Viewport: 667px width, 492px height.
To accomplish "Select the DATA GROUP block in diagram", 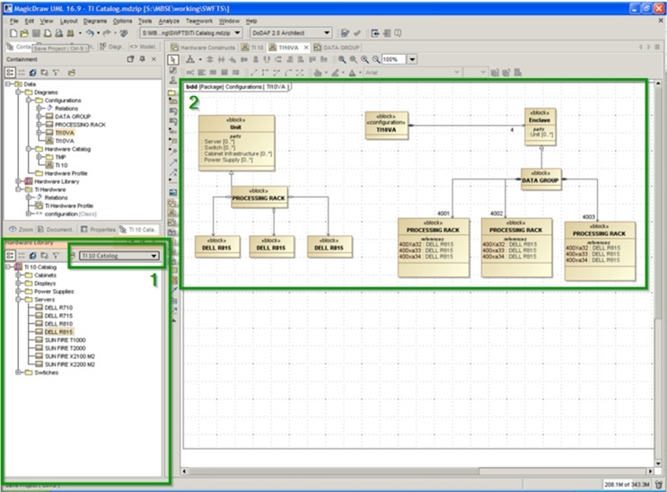I will pyautogui.click(x=540, y=179).
